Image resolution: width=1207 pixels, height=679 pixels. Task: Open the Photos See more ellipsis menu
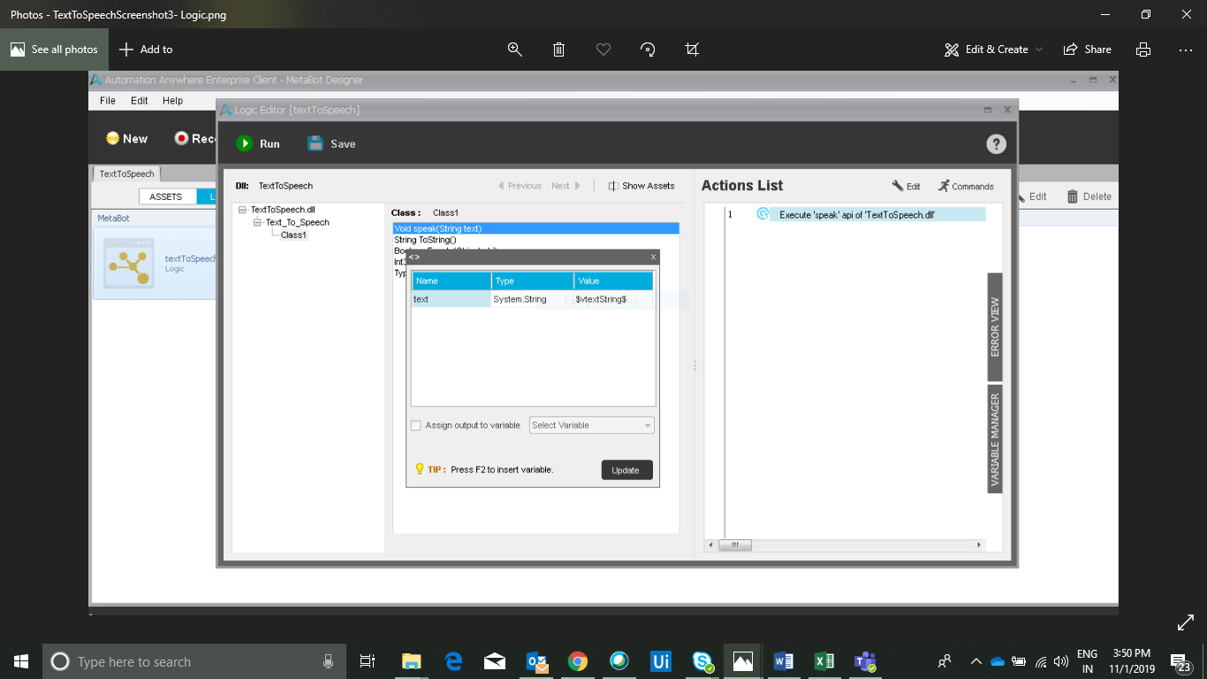coord(1186,50)
